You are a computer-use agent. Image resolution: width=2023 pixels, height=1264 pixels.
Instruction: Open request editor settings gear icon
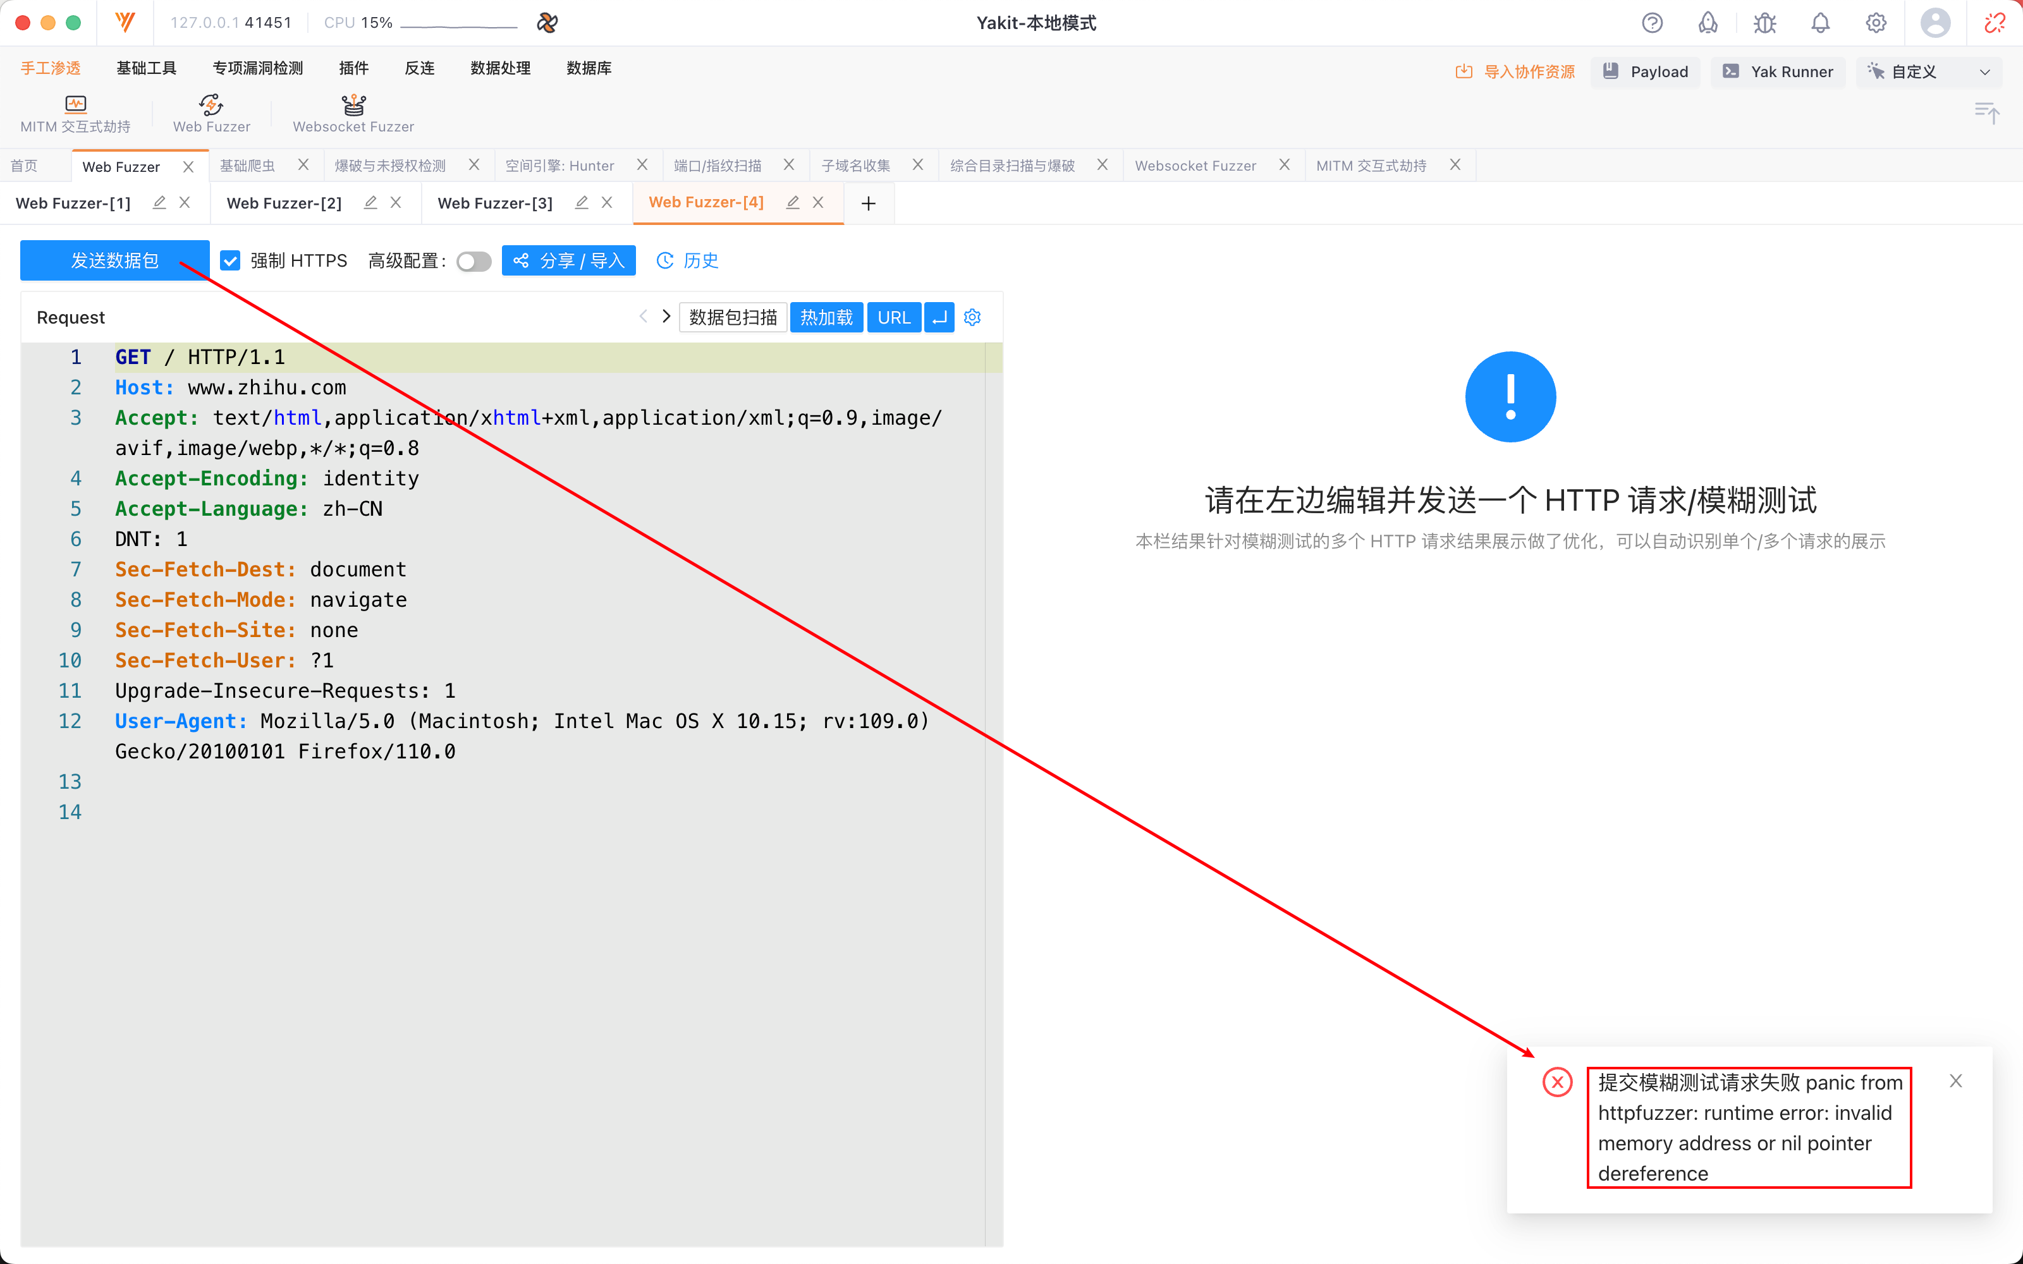coord(972,317)
